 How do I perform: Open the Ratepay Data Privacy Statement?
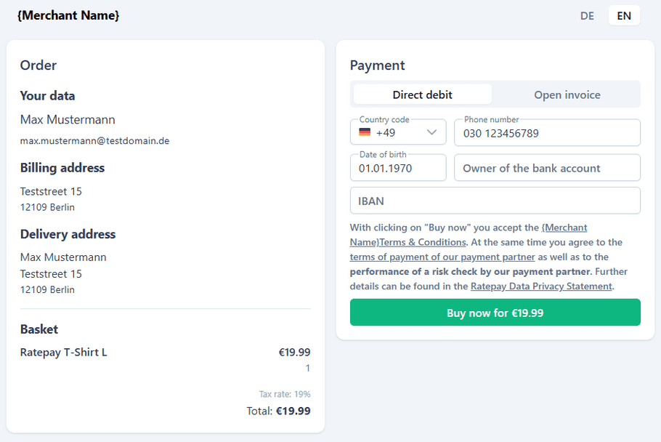point(541,286)
